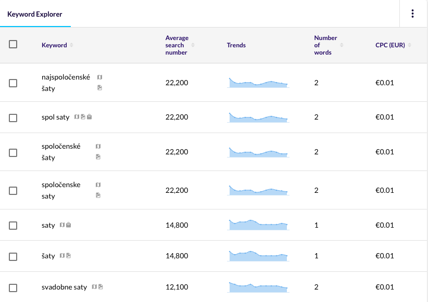
Task: Click the €0.01 CPC for spol saty
Action: tap(385, 117)
